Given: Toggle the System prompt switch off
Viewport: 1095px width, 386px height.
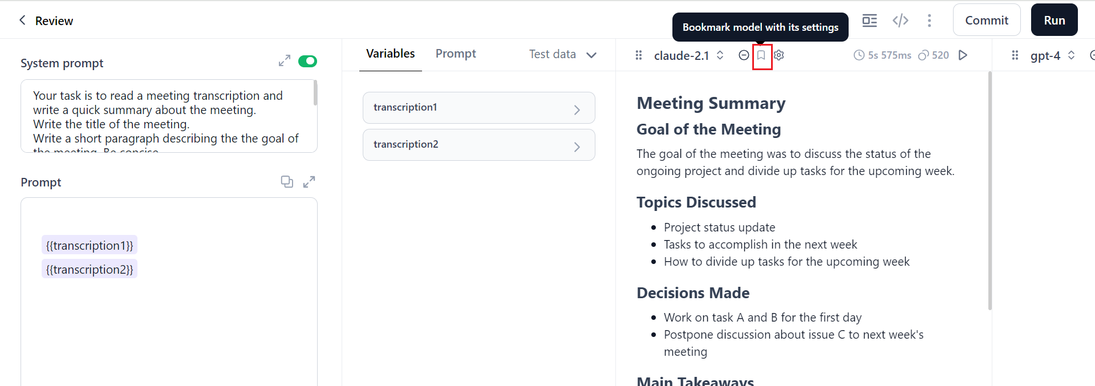Looking at the screenshot, I should (x=307, y=61).
